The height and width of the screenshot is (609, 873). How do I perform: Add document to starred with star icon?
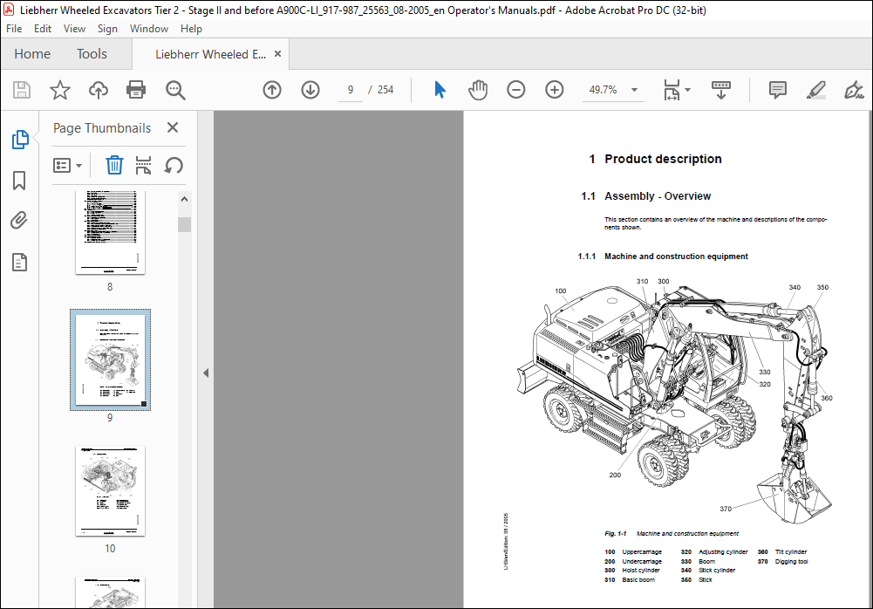[59, 90]
